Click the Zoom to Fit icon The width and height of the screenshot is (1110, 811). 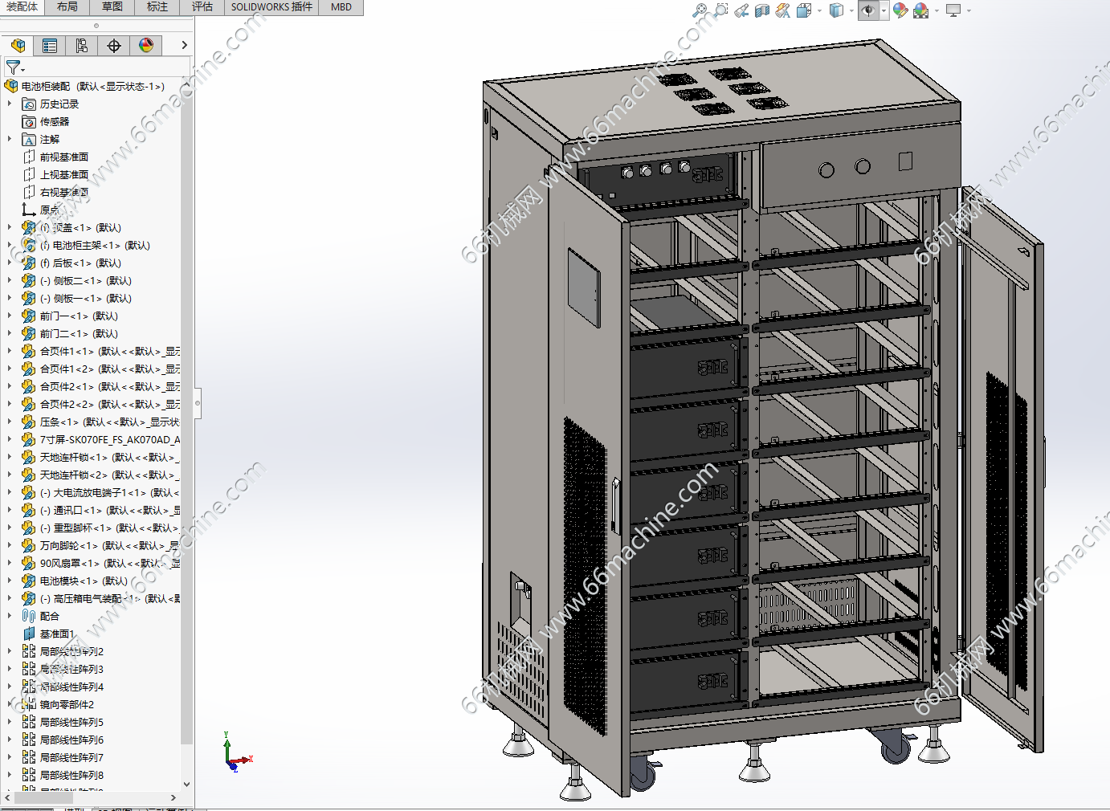(700, 10)
